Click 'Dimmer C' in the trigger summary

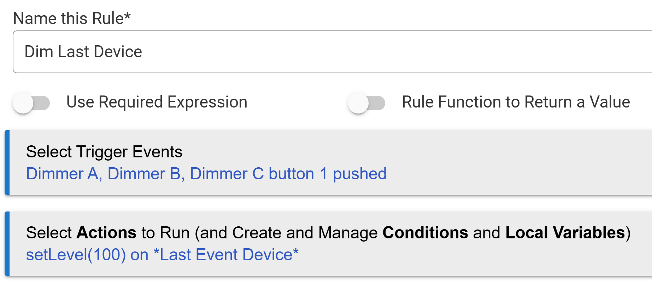[227, 174]
